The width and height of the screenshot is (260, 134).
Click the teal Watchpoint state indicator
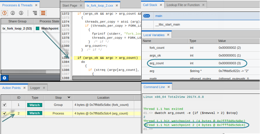pos(38,28)
